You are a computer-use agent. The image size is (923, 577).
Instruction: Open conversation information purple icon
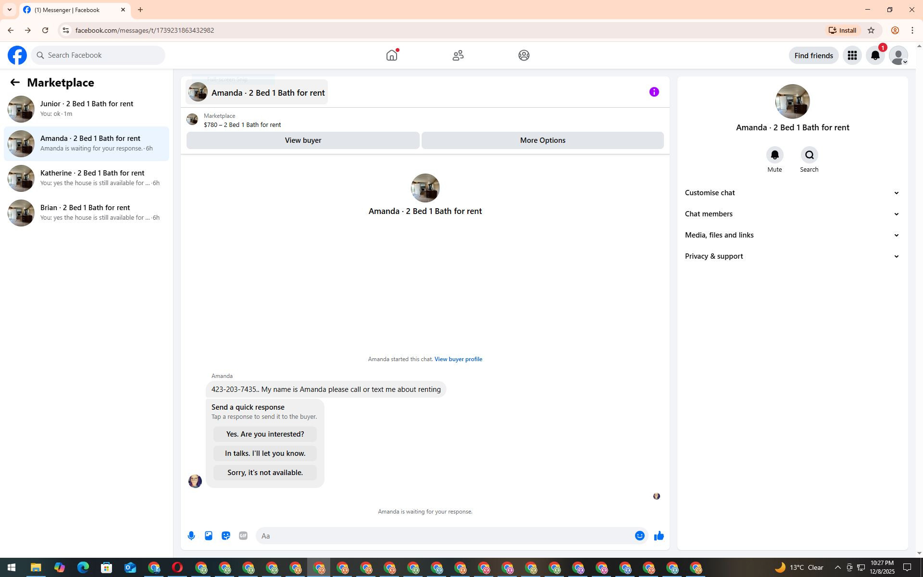tap(654, 92)
